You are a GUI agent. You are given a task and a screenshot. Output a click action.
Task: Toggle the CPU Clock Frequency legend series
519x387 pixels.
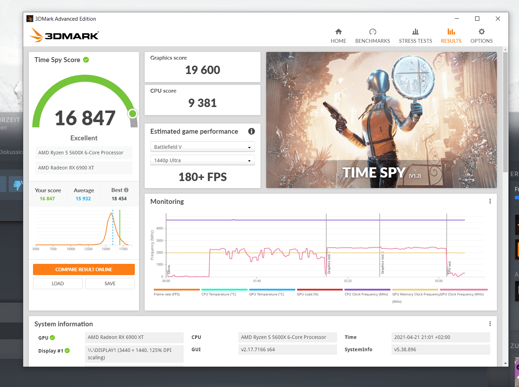click(367, 293)
